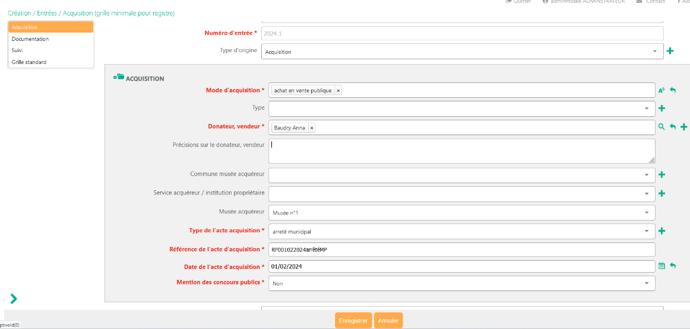Click the Enregistrer button
The image size is (690, 329).
[x=353, y=321]
